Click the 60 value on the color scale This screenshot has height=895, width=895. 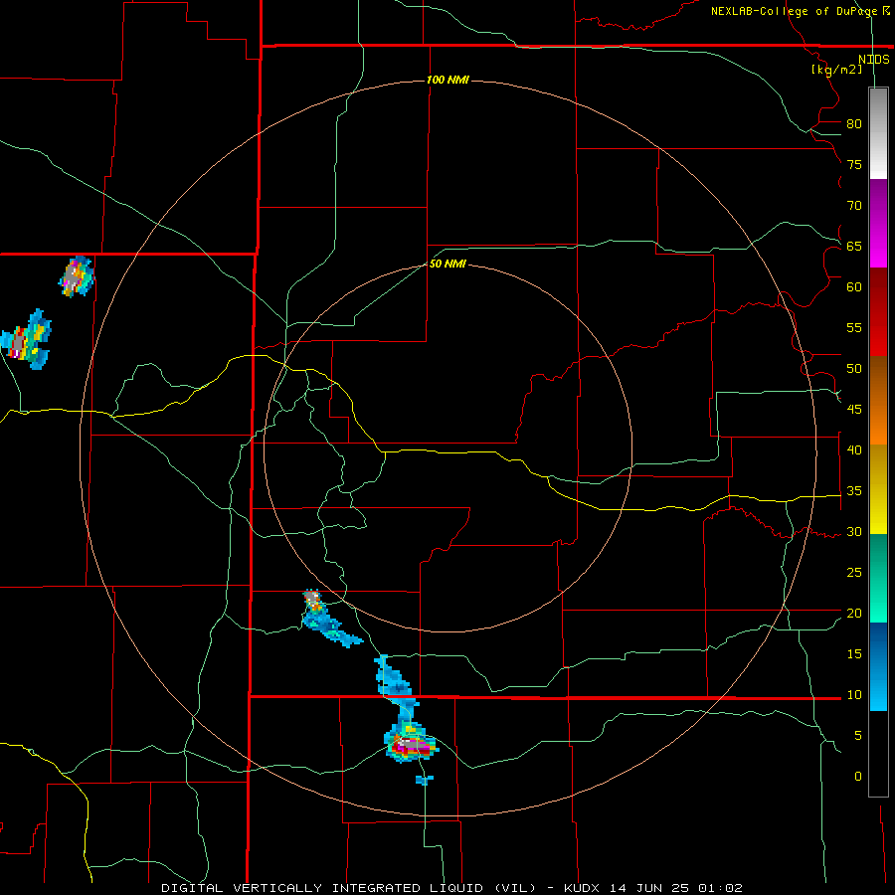(854, 287)
